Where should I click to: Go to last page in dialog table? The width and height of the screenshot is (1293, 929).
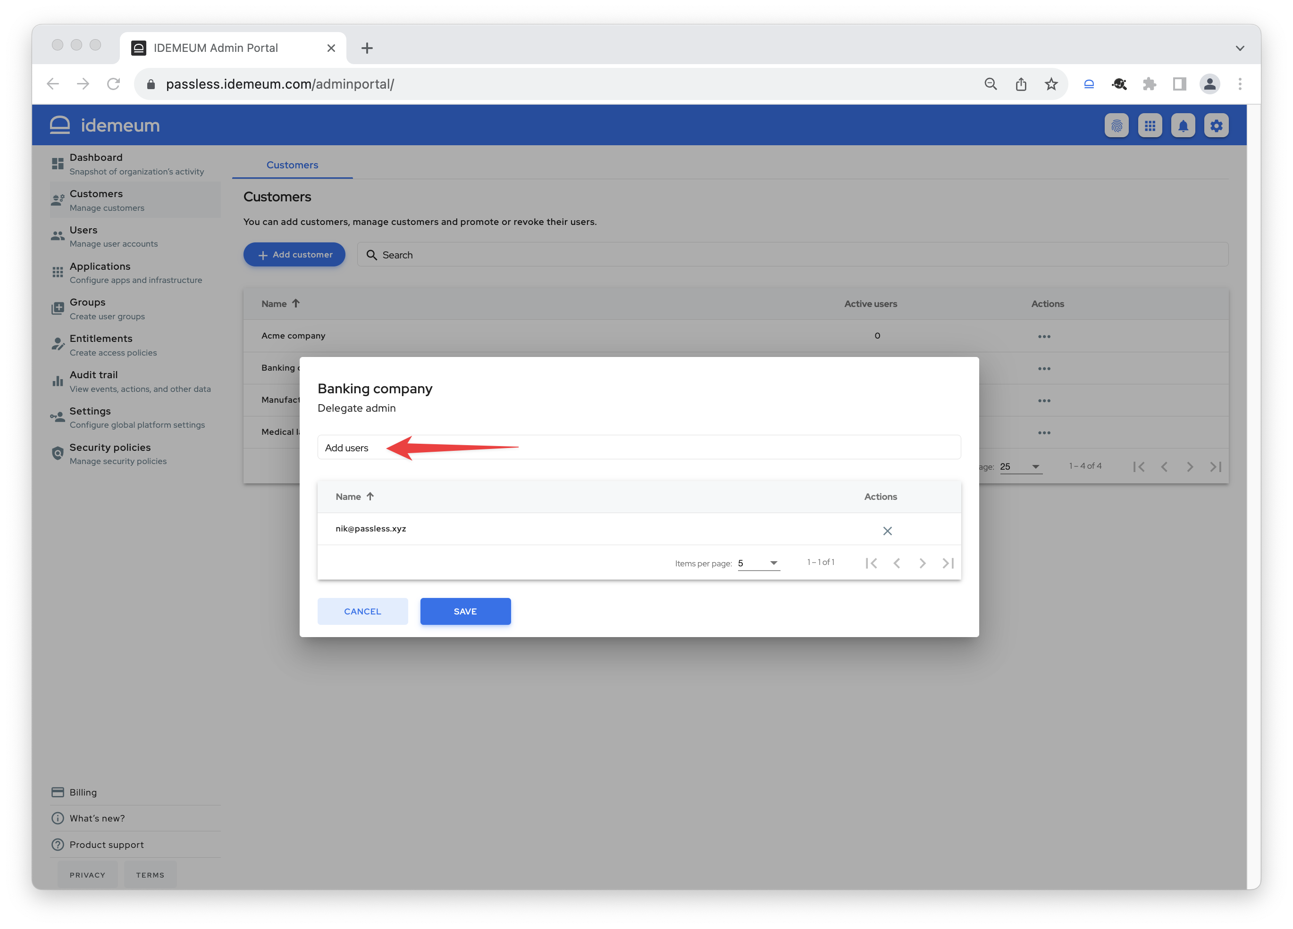point(948,563)
